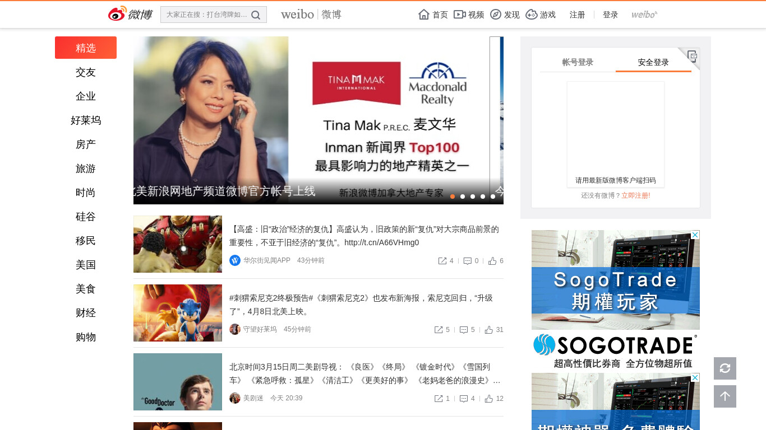Select 购物 category

(86, 337)
